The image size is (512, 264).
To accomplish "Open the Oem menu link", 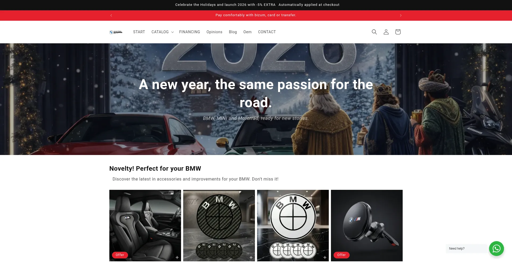I will 247,32.
